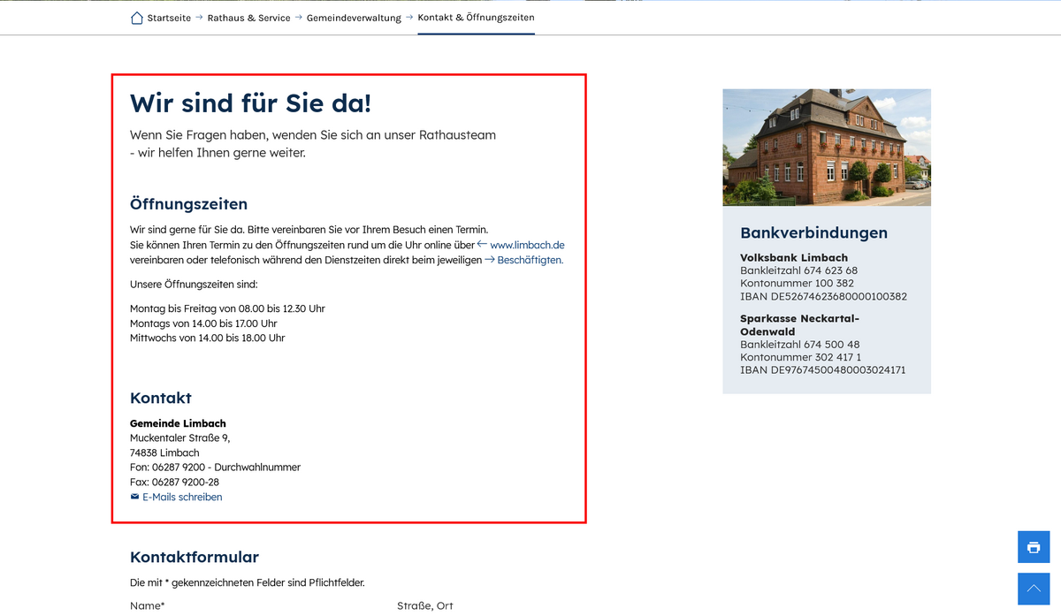
Task: Open Gemeindeverwaltung breadcrumb link
Action: (354, 18)
